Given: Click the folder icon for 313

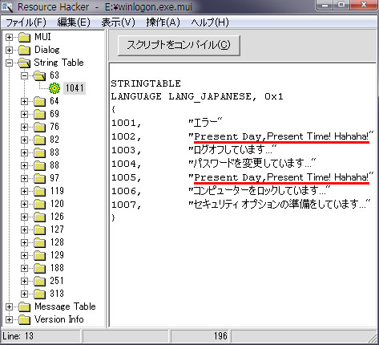Looking at the screenshot, I should click(x=40, y=294).
